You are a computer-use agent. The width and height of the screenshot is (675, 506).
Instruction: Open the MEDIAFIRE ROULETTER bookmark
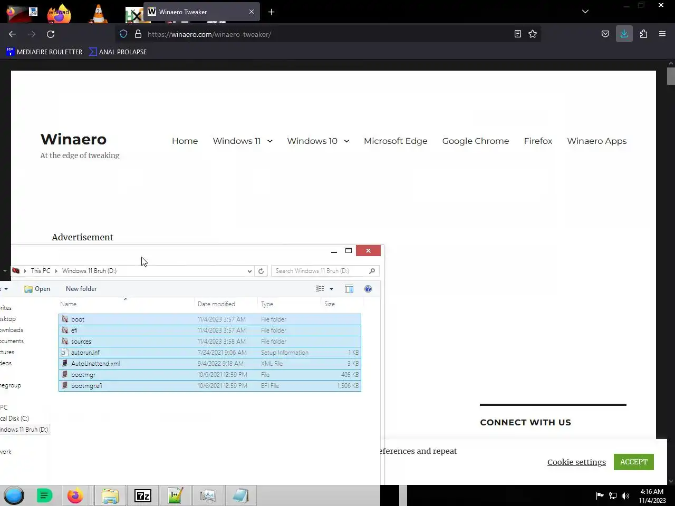[x=44, y=52]
